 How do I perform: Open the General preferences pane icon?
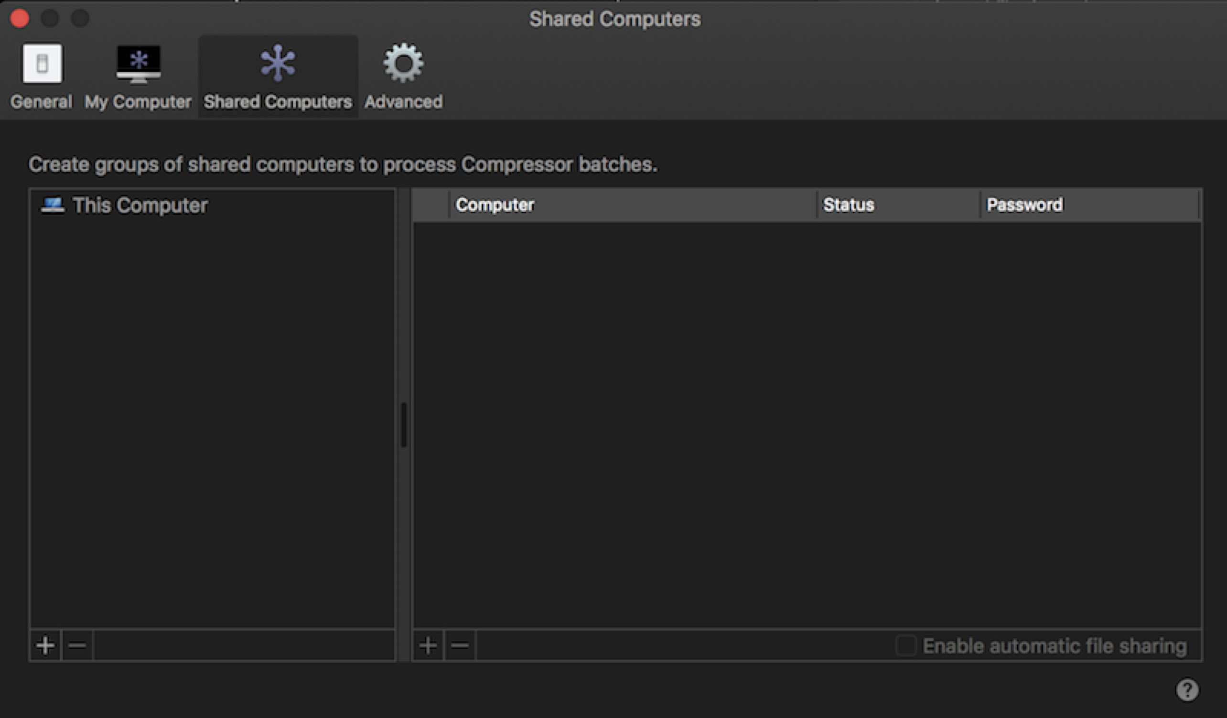coord(42,63)
